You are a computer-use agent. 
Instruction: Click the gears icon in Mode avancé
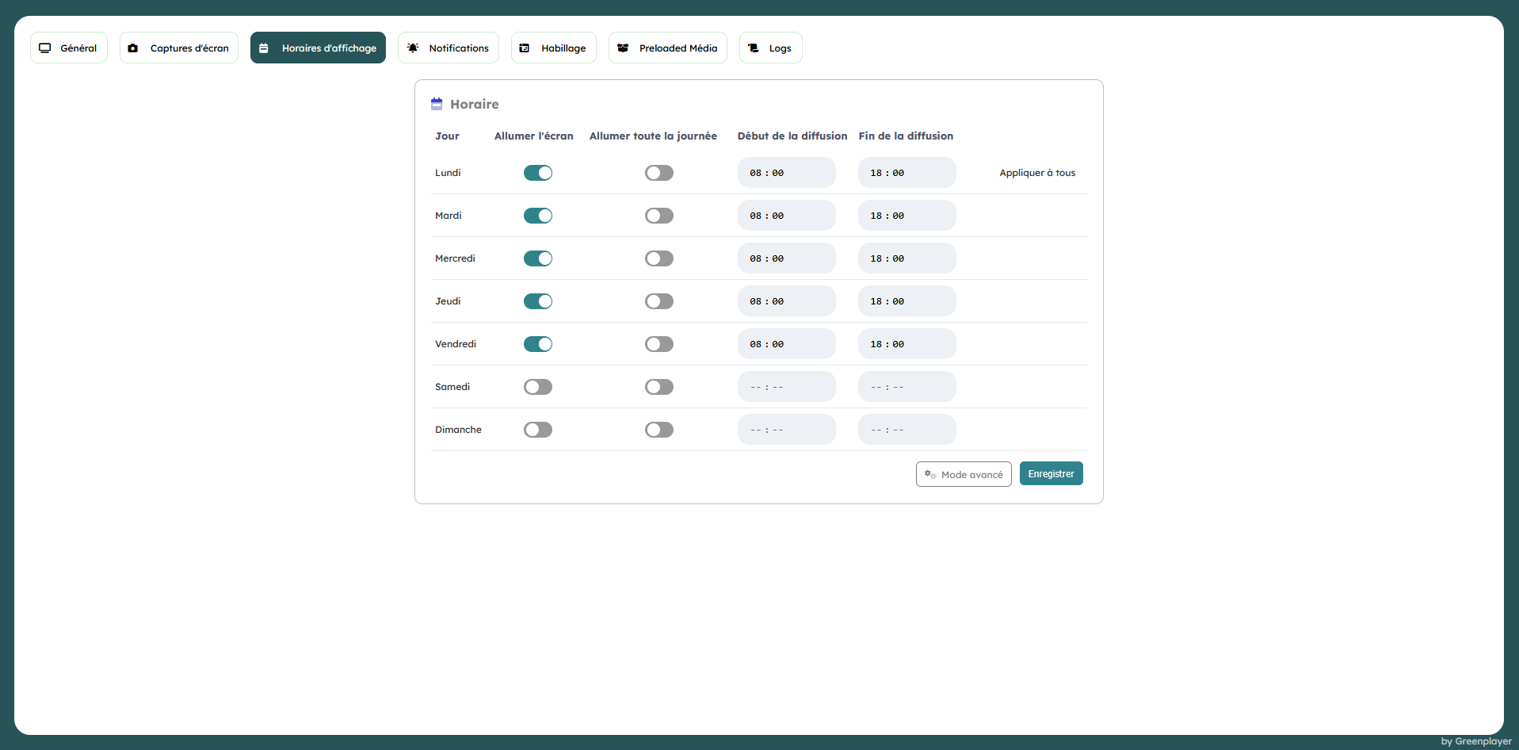pyautogui.click(x=930, y=474)
